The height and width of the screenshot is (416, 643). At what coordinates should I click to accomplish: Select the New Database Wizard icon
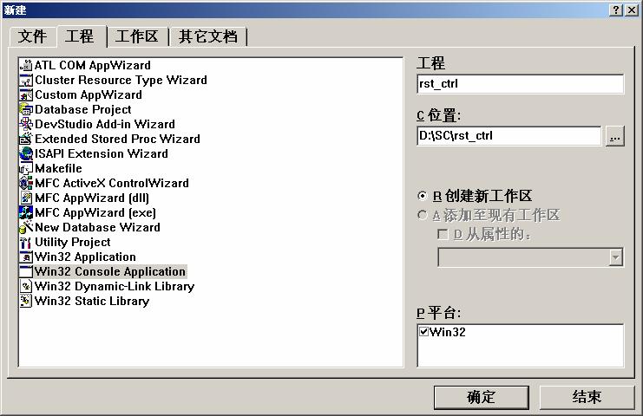(26, 227)
